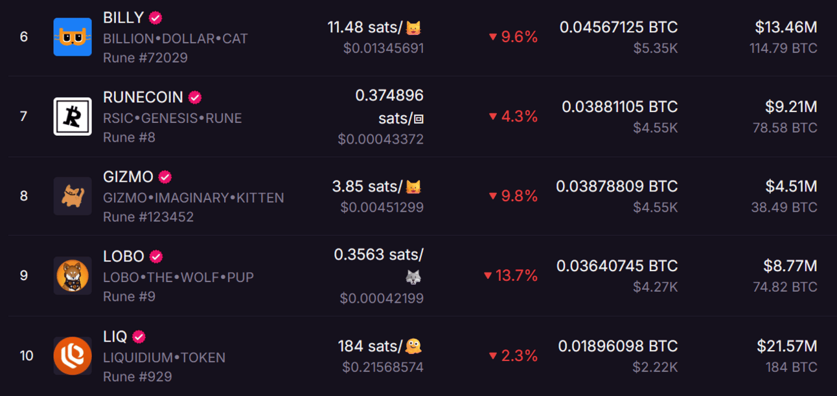Click LIQ's pink verified badge
This screenshot has height=396, width=837.
(139, 336)
